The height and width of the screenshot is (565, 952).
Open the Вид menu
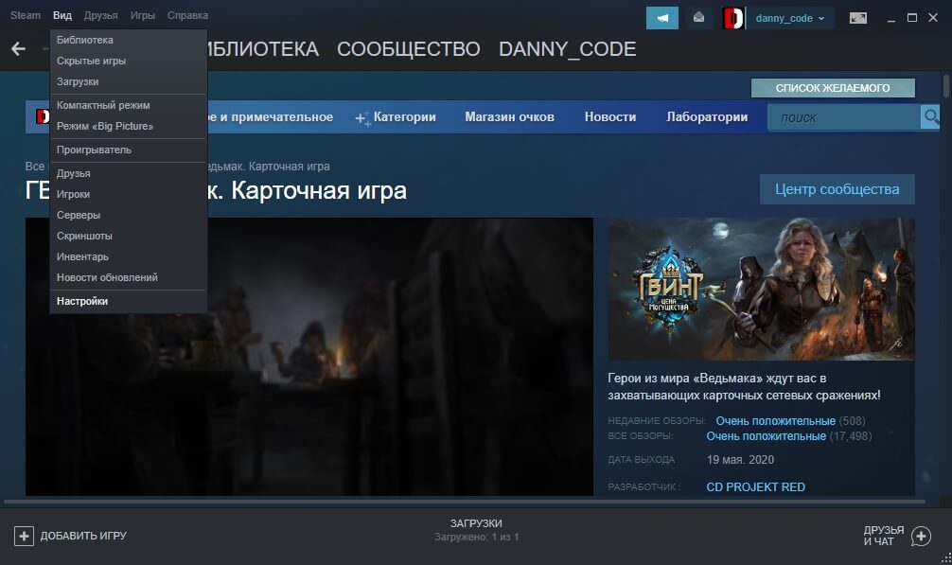click(62, 14)
